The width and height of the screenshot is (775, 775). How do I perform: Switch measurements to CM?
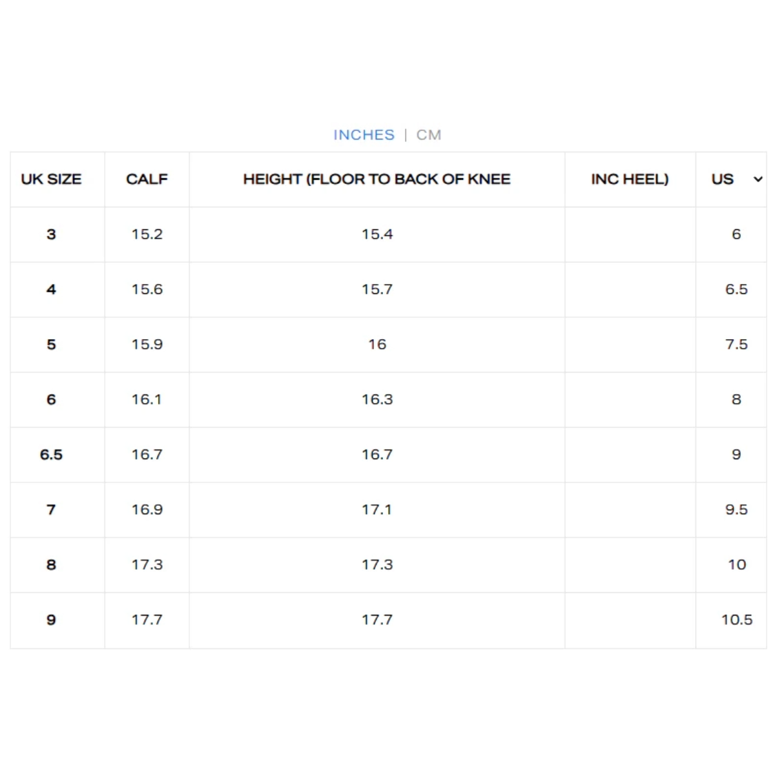coord(429,135)
